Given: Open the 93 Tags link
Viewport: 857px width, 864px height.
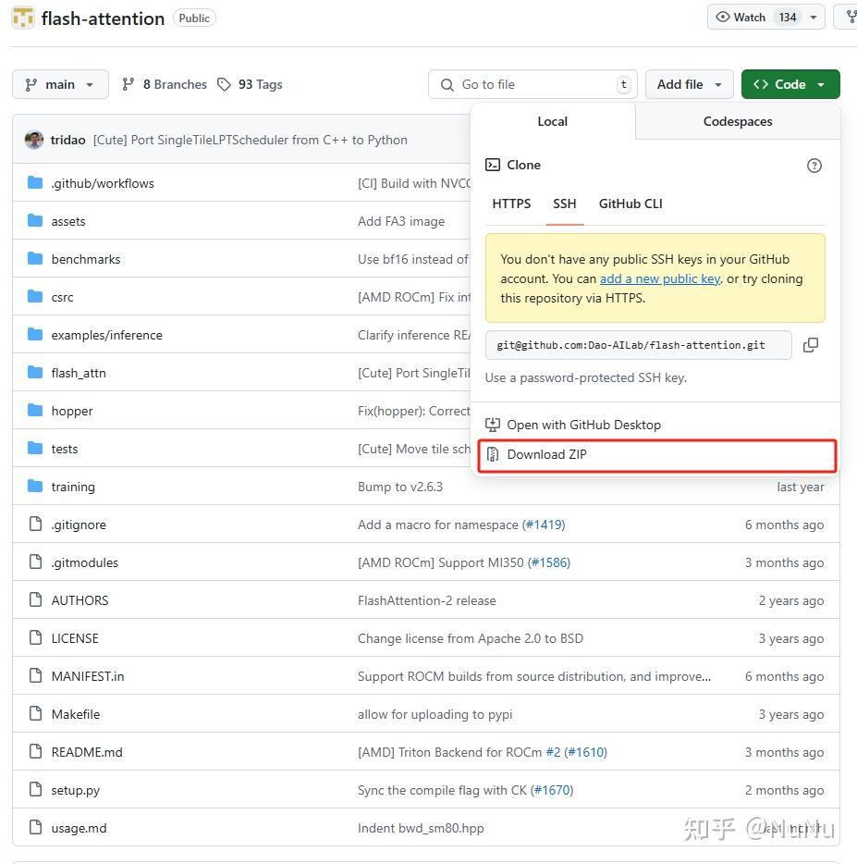Looking at the screenshot, I should [x=250, y=84].
